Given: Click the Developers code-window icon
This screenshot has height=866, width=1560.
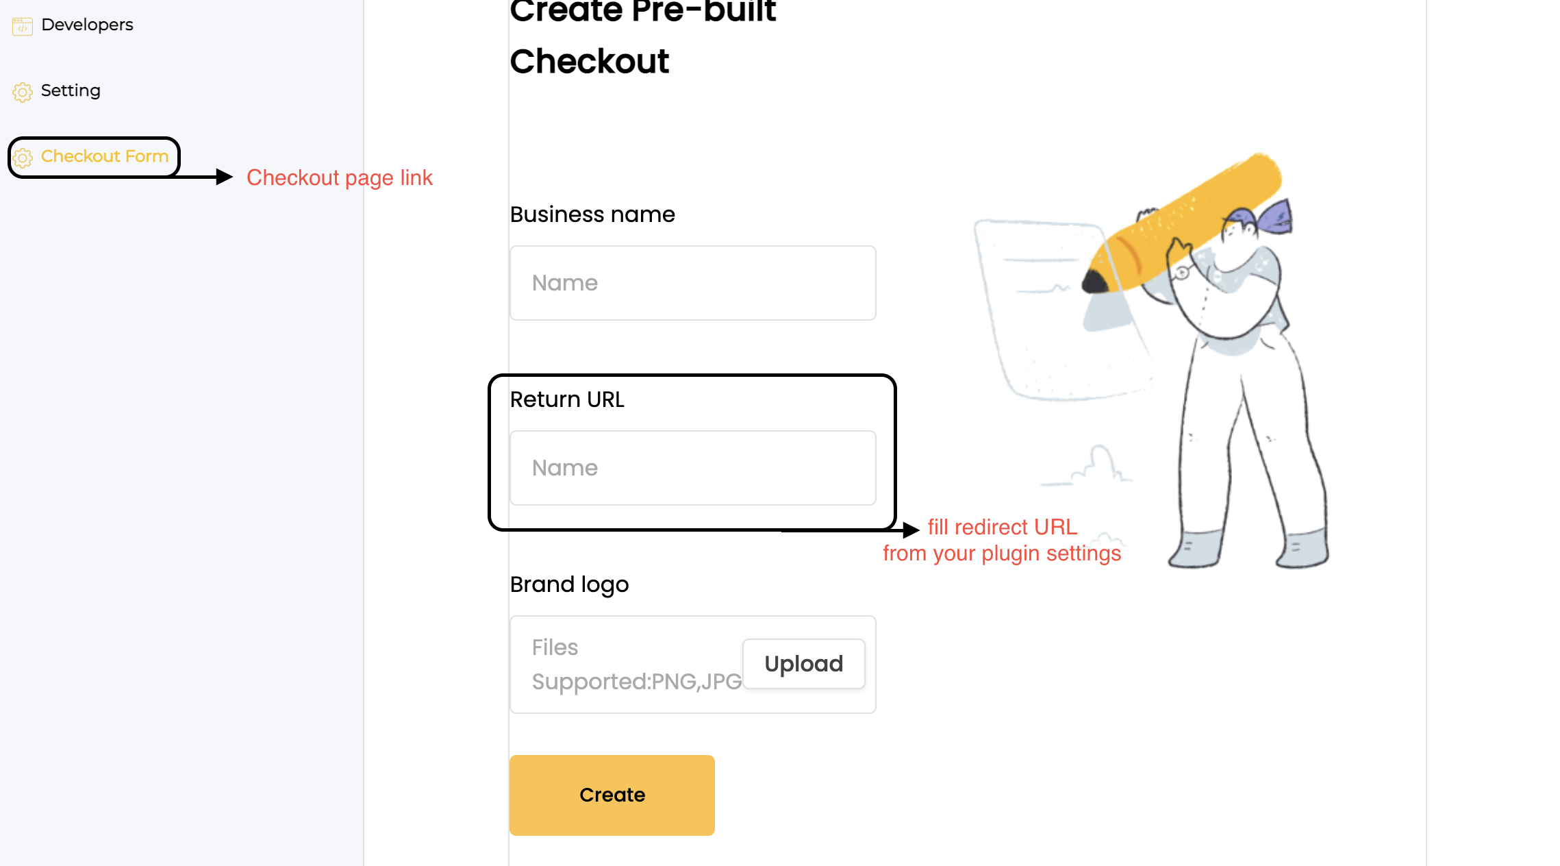Looking at the screenshot, I should point(23,26).
